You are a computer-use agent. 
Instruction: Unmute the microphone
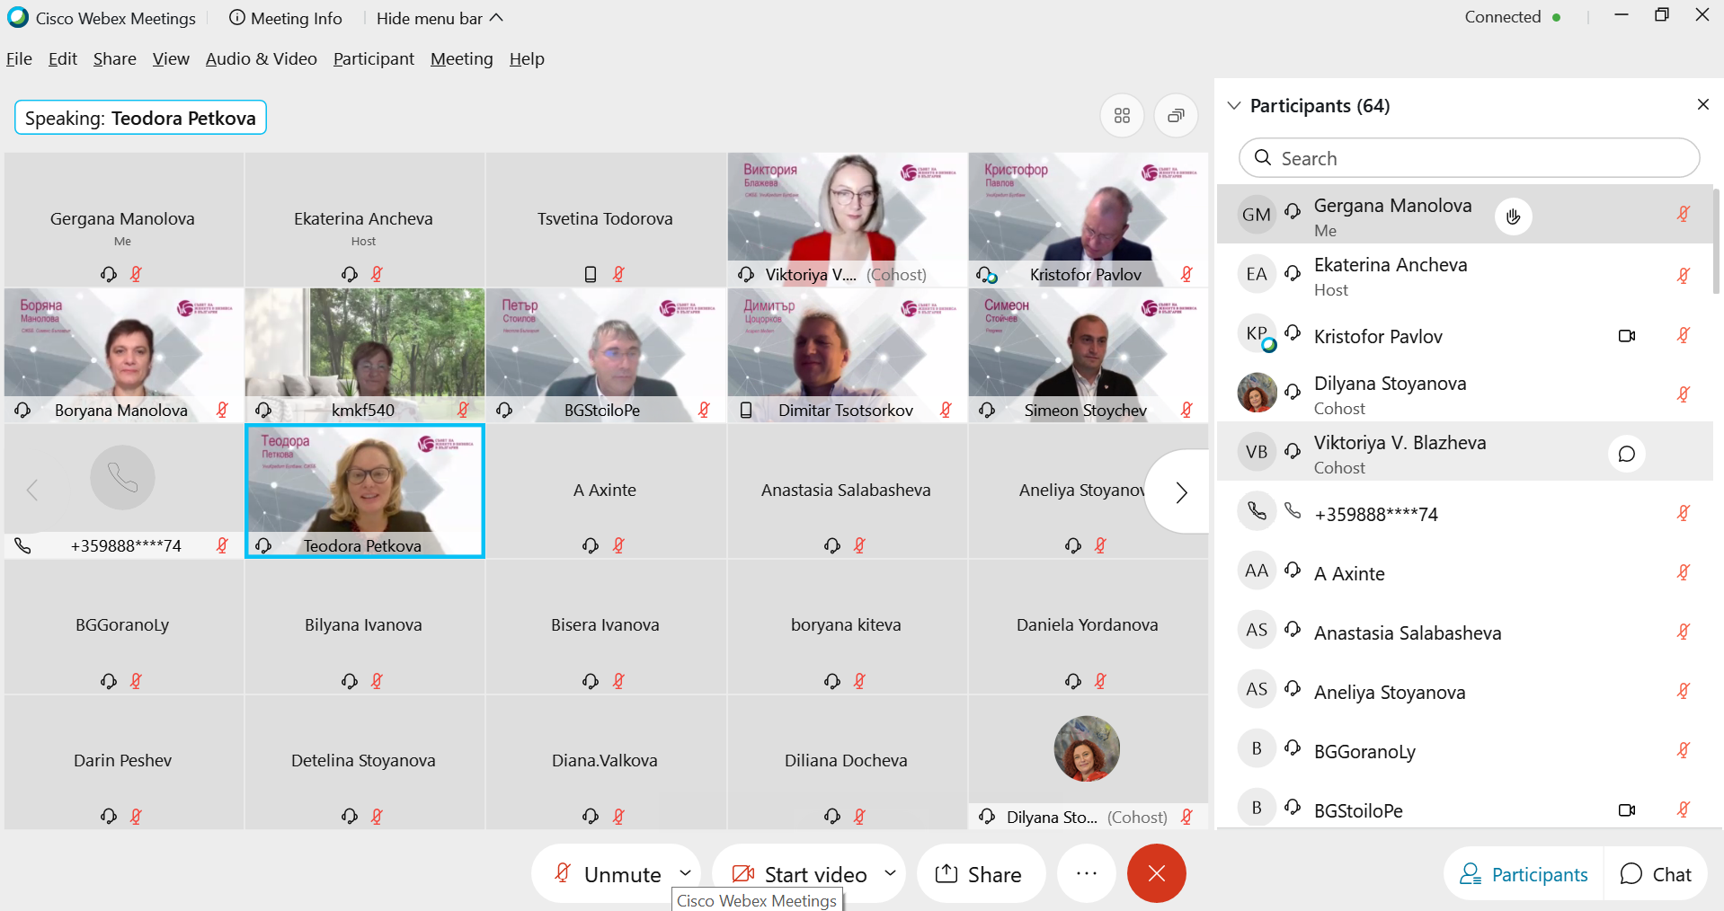click(x=609, y=874)
